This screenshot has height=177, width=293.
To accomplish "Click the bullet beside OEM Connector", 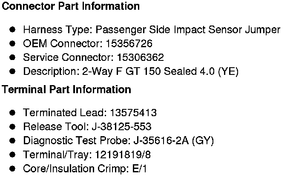I will pos(13,44).
